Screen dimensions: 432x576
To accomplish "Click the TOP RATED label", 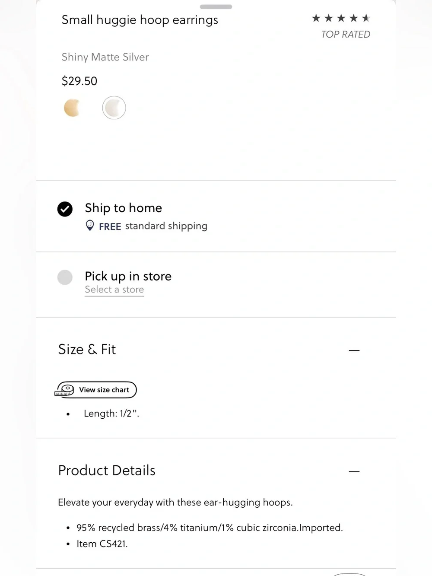I will coord(346,34).
